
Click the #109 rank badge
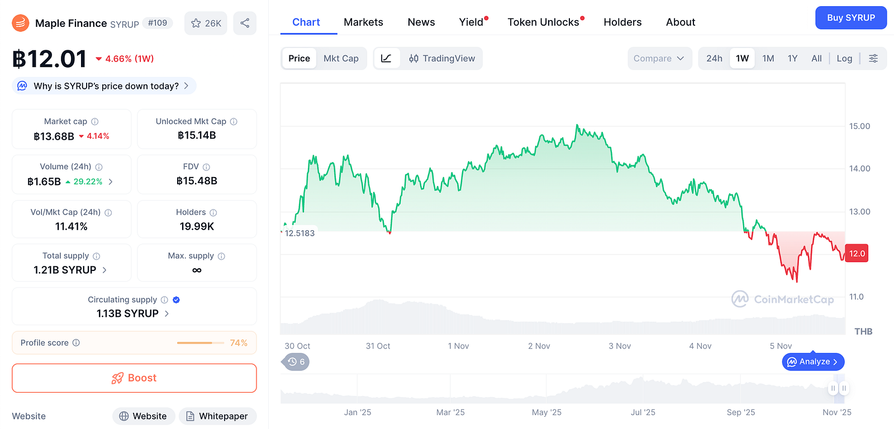pos(158,23)
